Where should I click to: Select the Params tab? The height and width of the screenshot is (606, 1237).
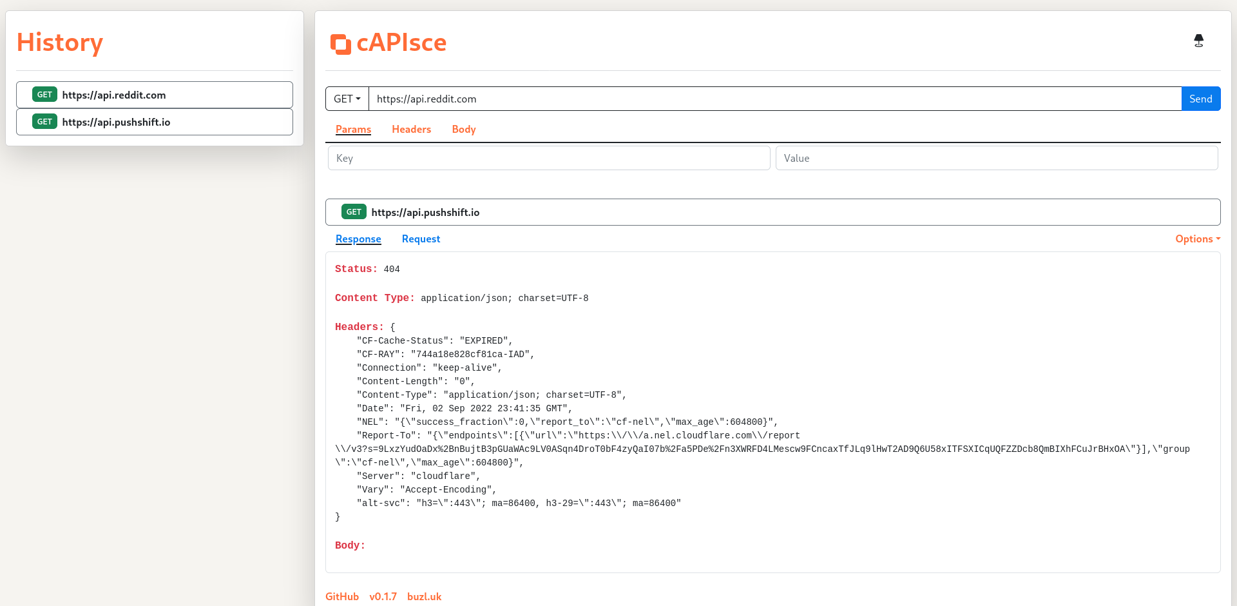pos(353,129)
